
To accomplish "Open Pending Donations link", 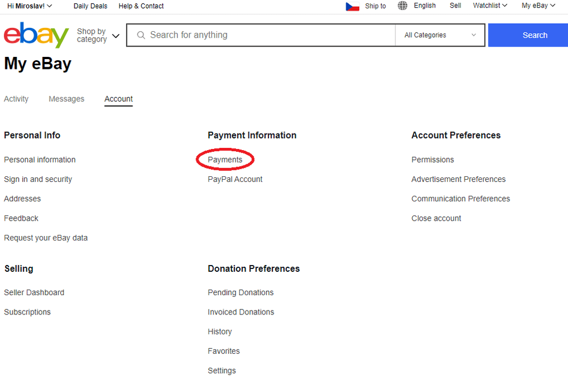I will click(241, 292).
